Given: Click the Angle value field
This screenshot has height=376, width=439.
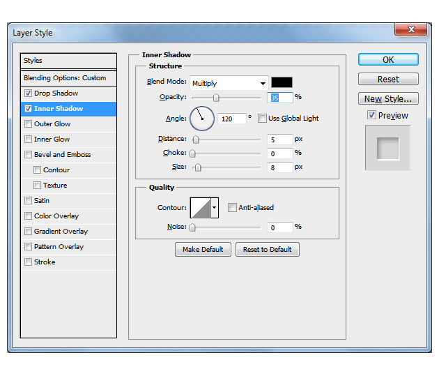Looking at the screenshot, I should pos(232,119).
